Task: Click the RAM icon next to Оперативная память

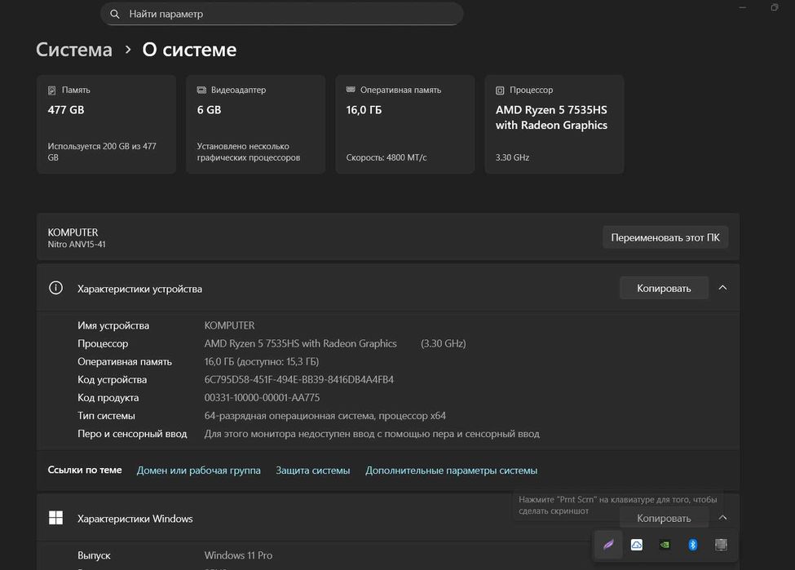Action: [351, 90]
